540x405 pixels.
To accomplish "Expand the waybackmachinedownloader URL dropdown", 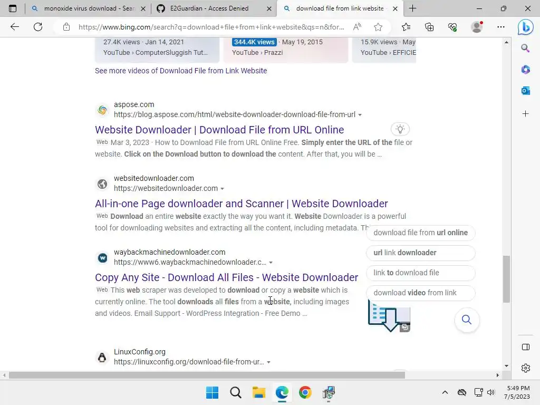I will 271,263.
